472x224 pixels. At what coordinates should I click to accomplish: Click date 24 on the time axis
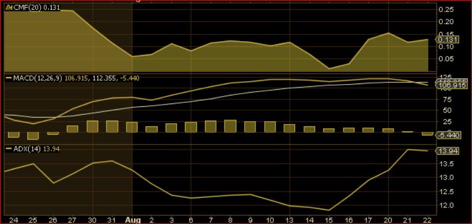[x=14, y=219]
